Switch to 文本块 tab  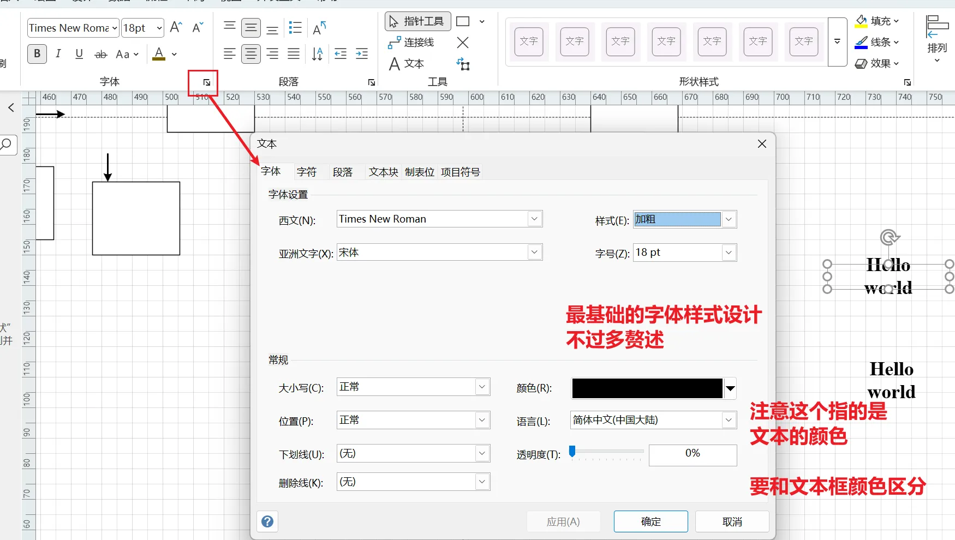pyautogui.click(x=384, y=172)
